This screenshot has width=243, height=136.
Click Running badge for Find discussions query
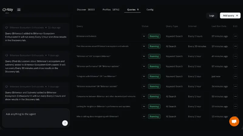(154, 46)
